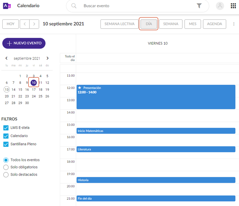Choose the Solo destacados radio option
Viewport: 239px width, 206px height.
(6, 175)
